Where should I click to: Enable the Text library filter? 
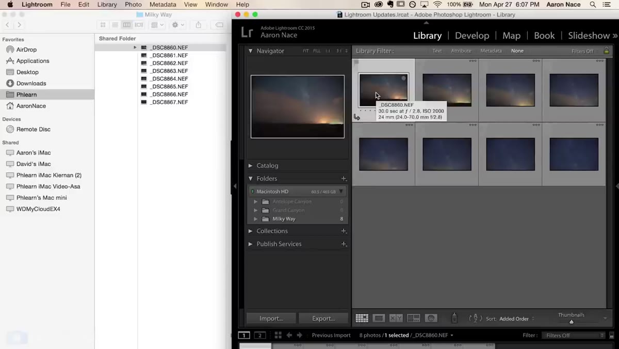click(437, 51)
